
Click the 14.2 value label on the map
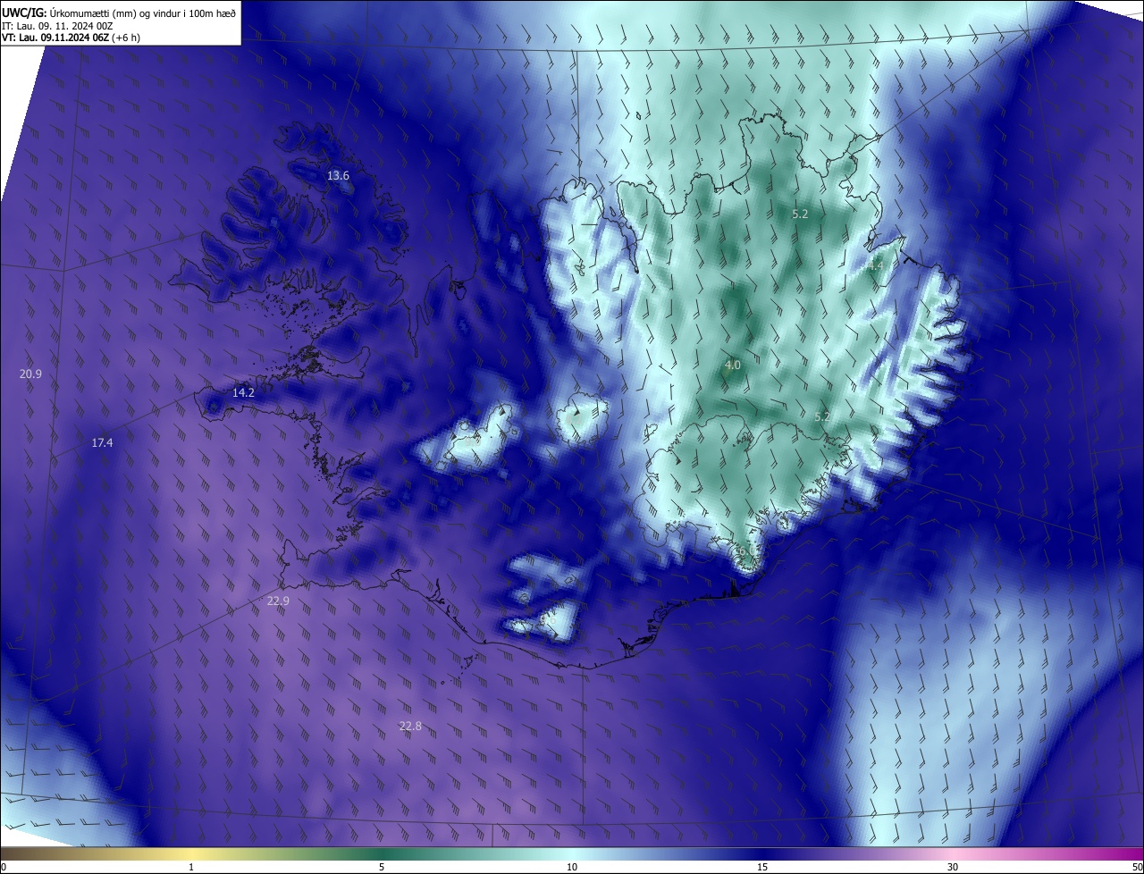coord(243,392)
